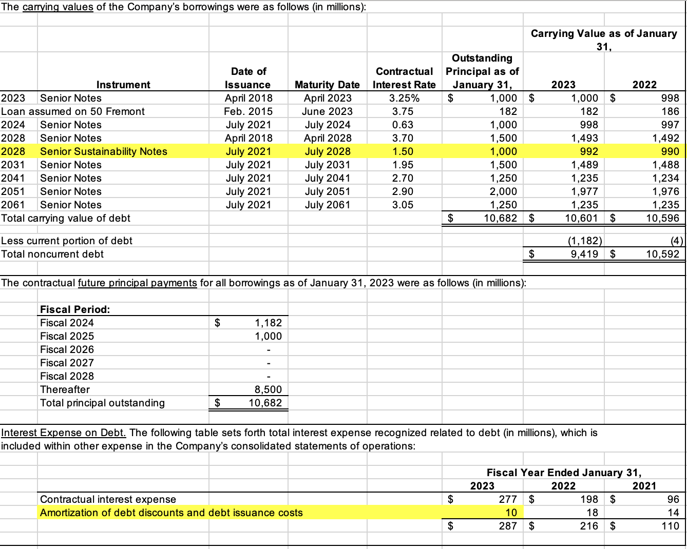Image resolution: width=687 pixels, height=549 pixels.
Task: Click the "Fiscal 2024" cell
Action: coord(67,323)
